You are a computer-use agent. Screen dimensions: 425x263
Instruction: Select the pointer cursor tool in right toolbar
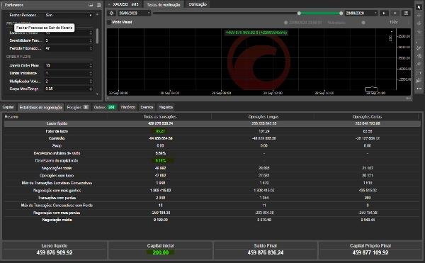(419, 7)
